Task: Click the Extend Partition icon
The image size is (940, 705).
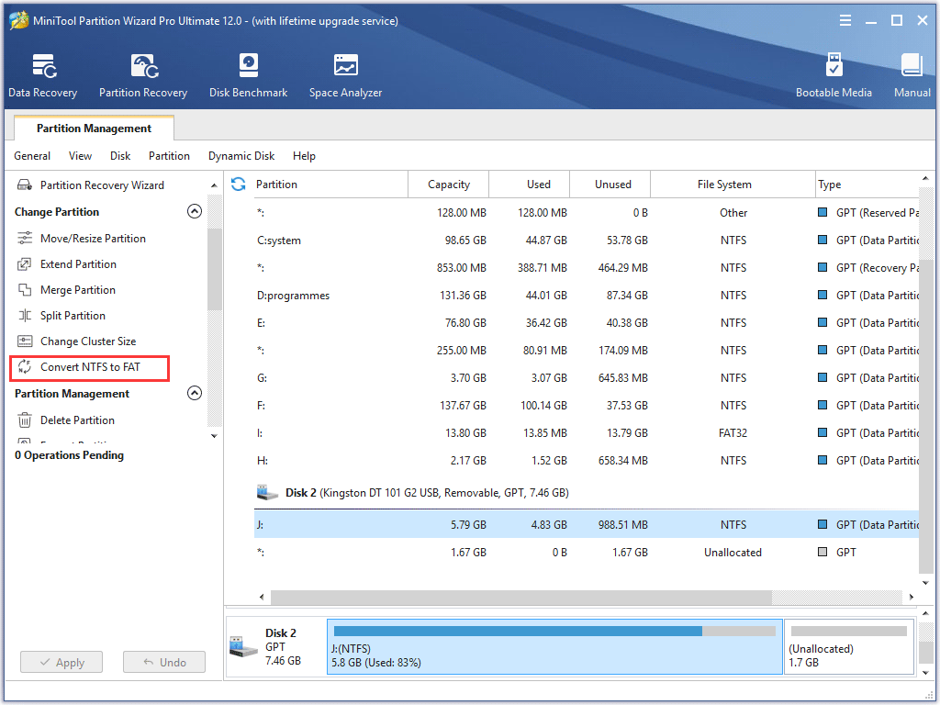Action: click(x=25, y=263)
